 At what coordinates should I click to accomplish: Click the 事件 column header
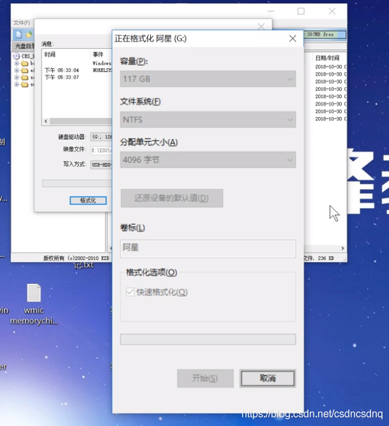click(x=98, y=54)
